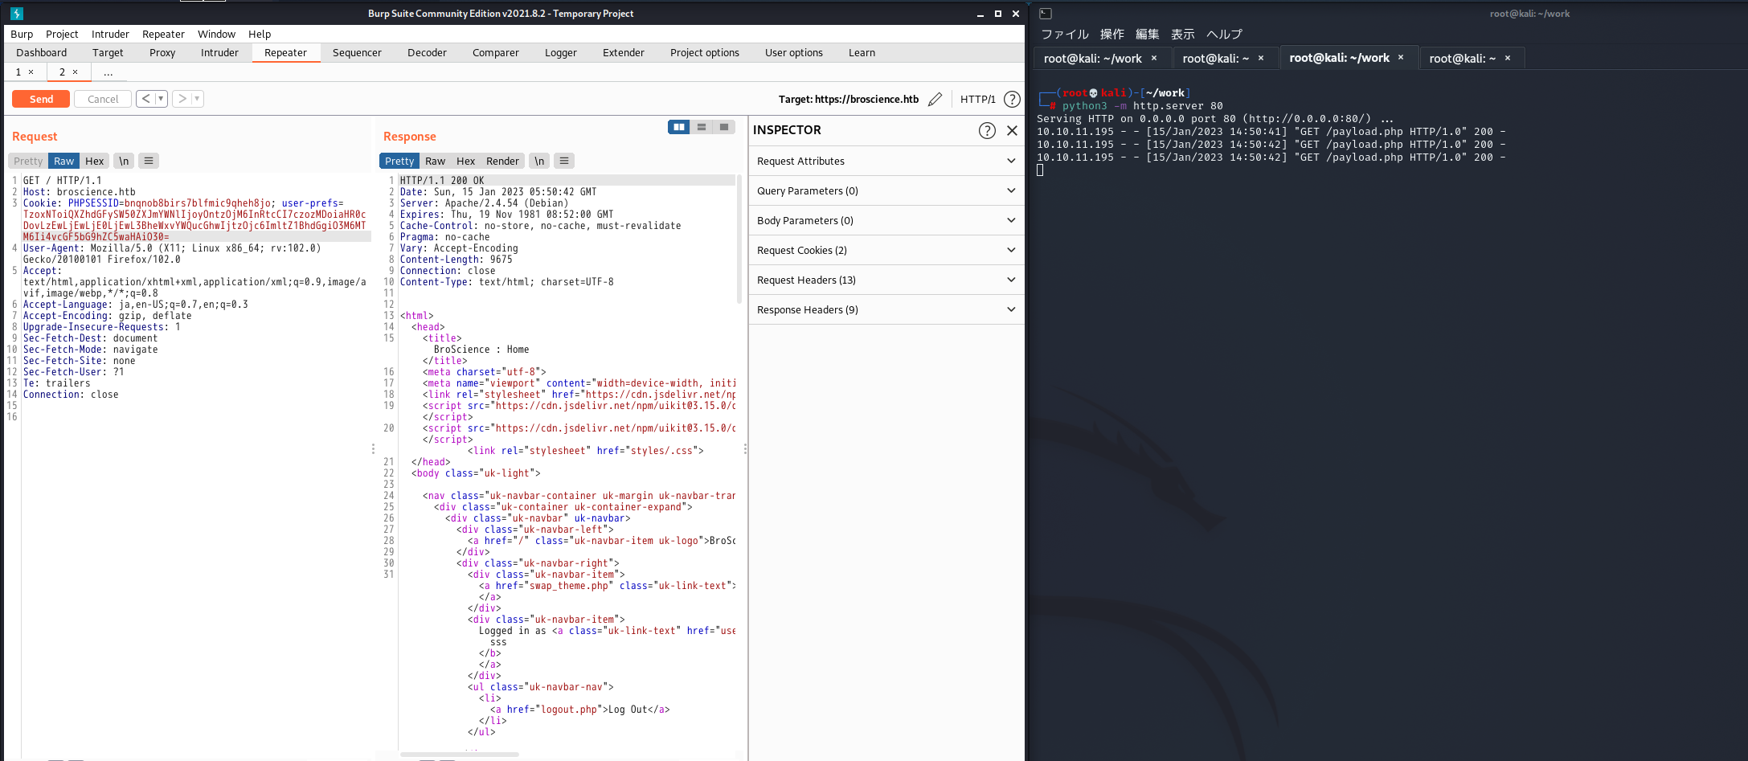This screenshot has width=1748, height=761.
Task: Toggle Request newline display button
Action: click(124, 161)
